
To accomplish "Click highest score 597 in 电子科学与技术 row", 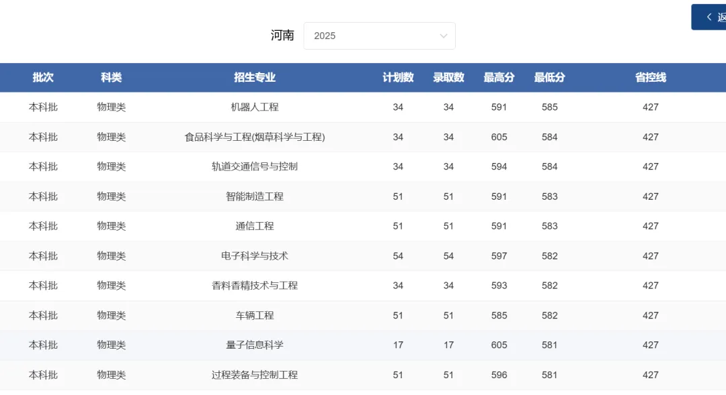I will tap(499, 256).
